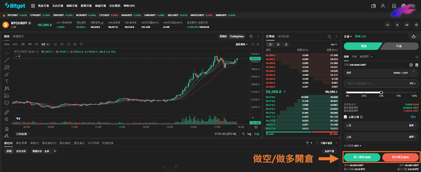The width and height of the screenshot is (421, 172).
Task: Switch chart to Basic version
Action: (x=223, y=36)
